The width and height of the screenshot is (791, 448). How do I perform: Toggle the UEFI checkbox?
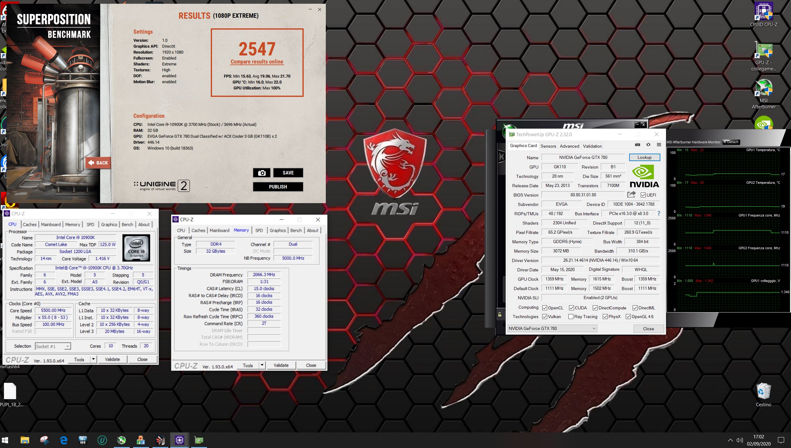coord(643,195)
